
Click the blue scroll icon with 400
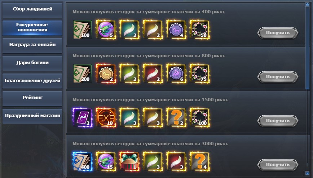(x=83, y=161)
